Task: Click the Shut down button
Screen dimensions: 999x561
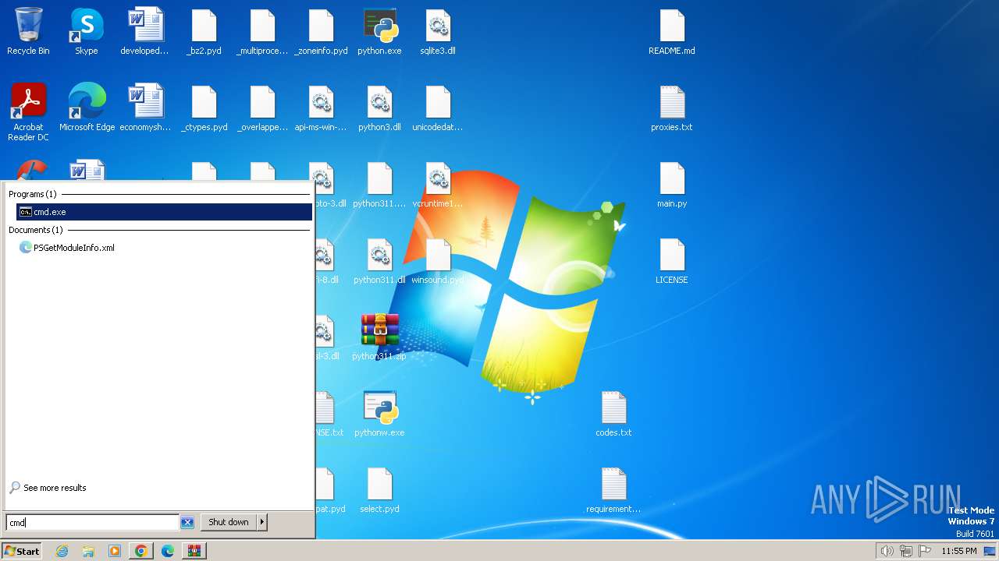Action: click(x=229, y=522)
